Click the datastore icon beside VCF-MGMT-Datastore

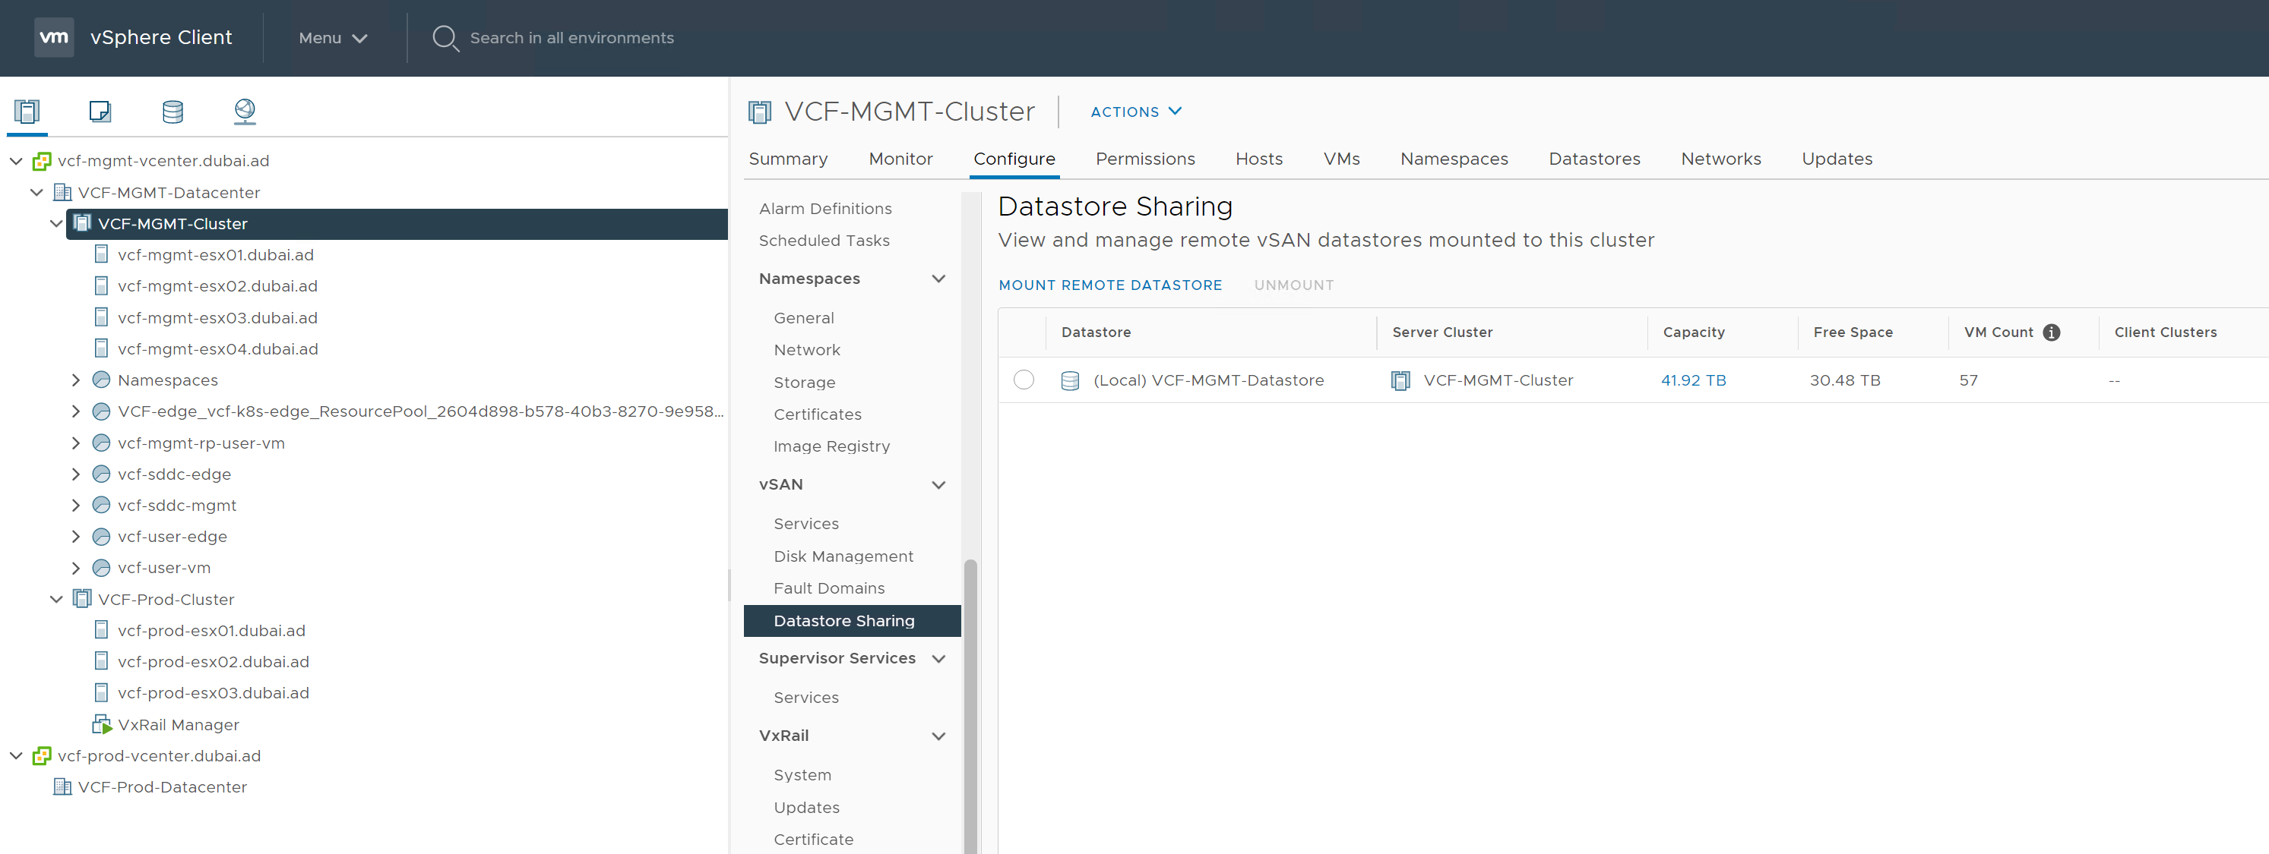[x=1069, y=380]
